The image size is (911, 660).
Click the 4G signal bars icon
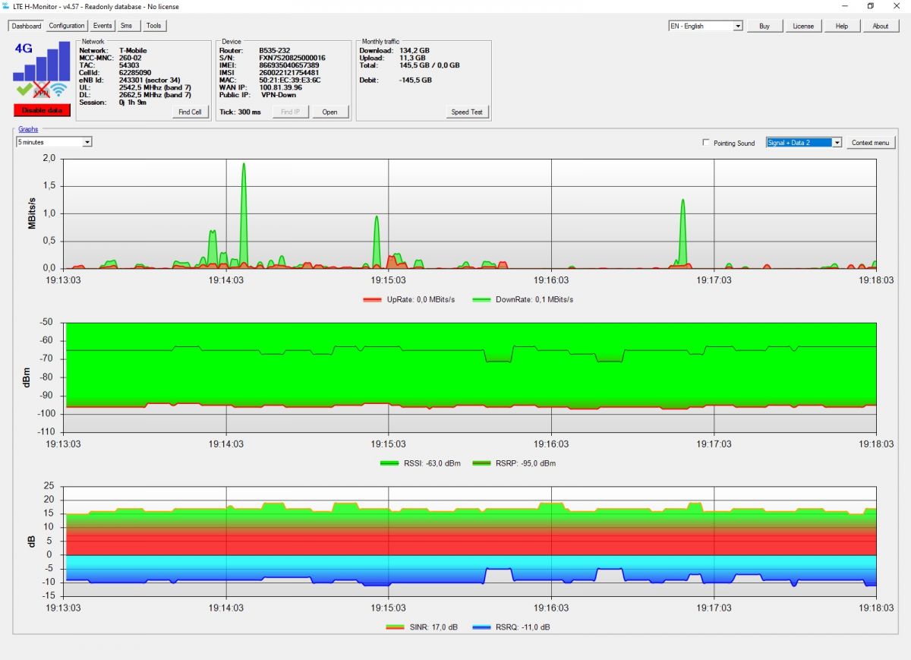[x=42, y=62]
